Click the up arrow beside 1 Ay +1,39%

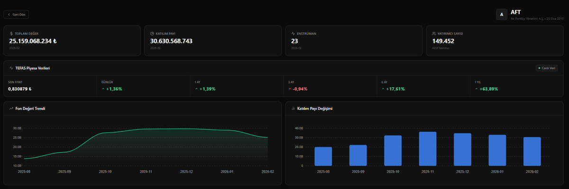click(196, 89)
